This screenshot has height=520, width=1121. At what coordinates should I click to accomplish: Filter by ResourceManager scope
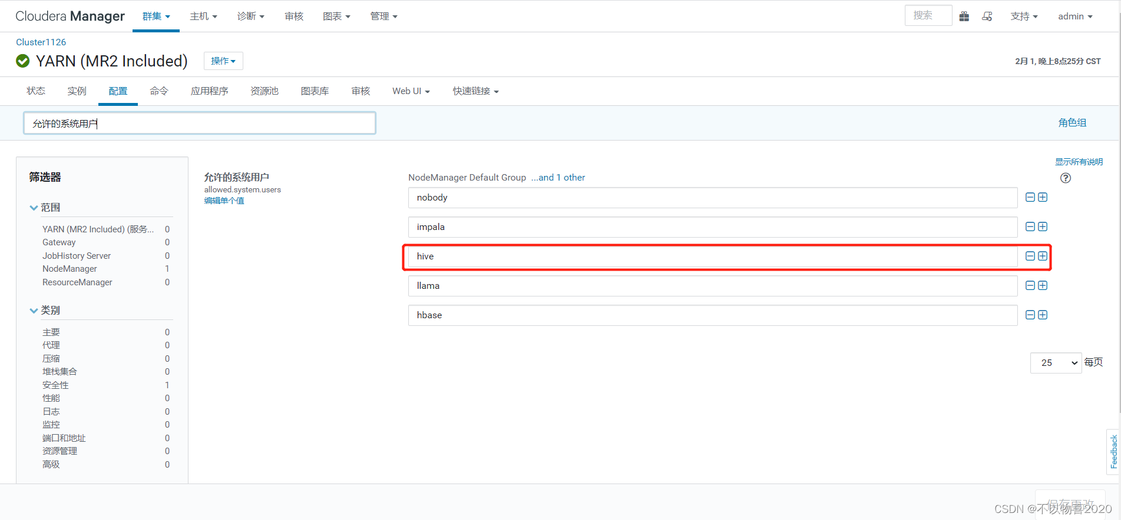click(x=77, y=282)
